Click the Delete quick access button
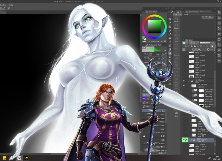Screen dimensions: 222x161 point(176,26)
